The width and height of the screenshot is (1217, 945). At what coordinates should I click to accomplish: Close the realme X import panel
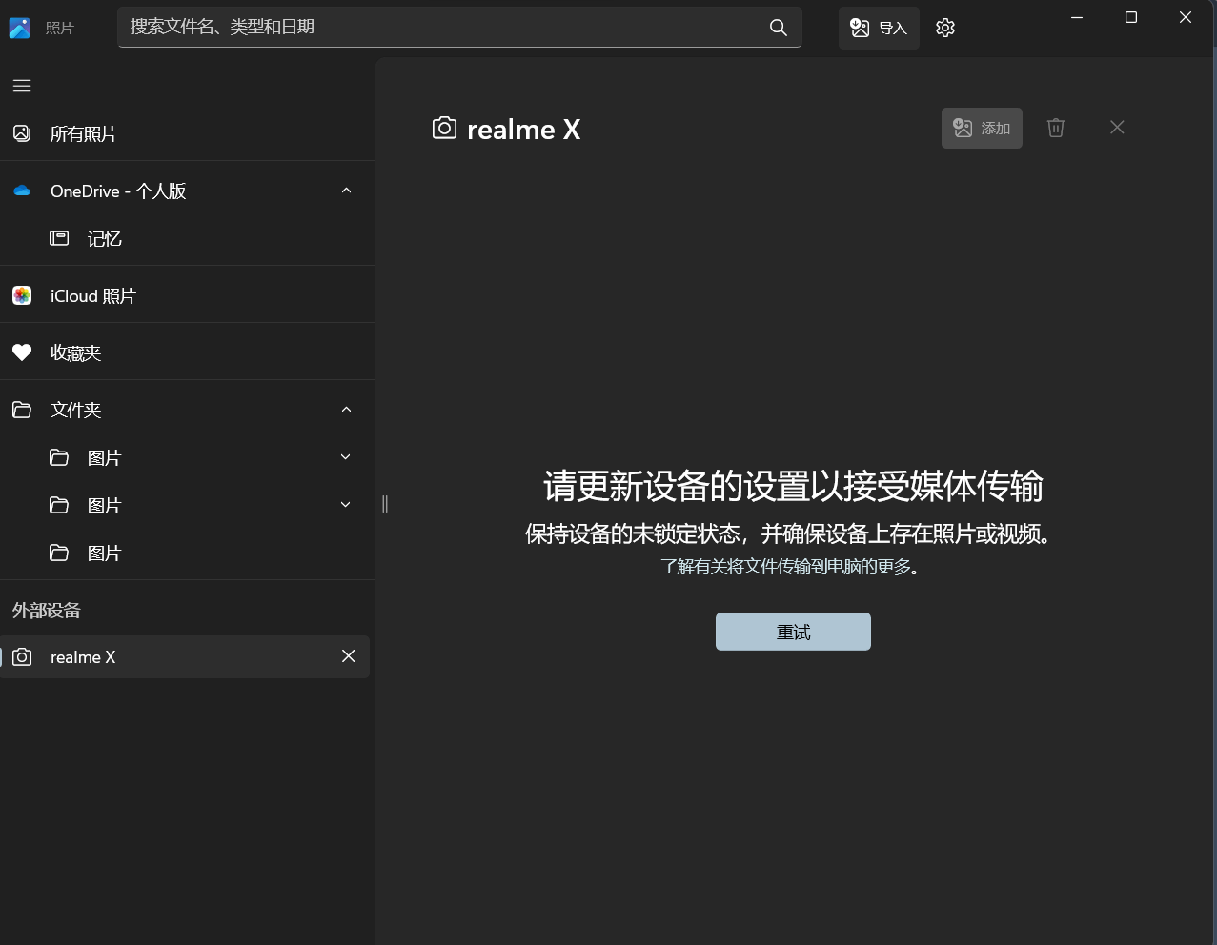click(1117, 128)
